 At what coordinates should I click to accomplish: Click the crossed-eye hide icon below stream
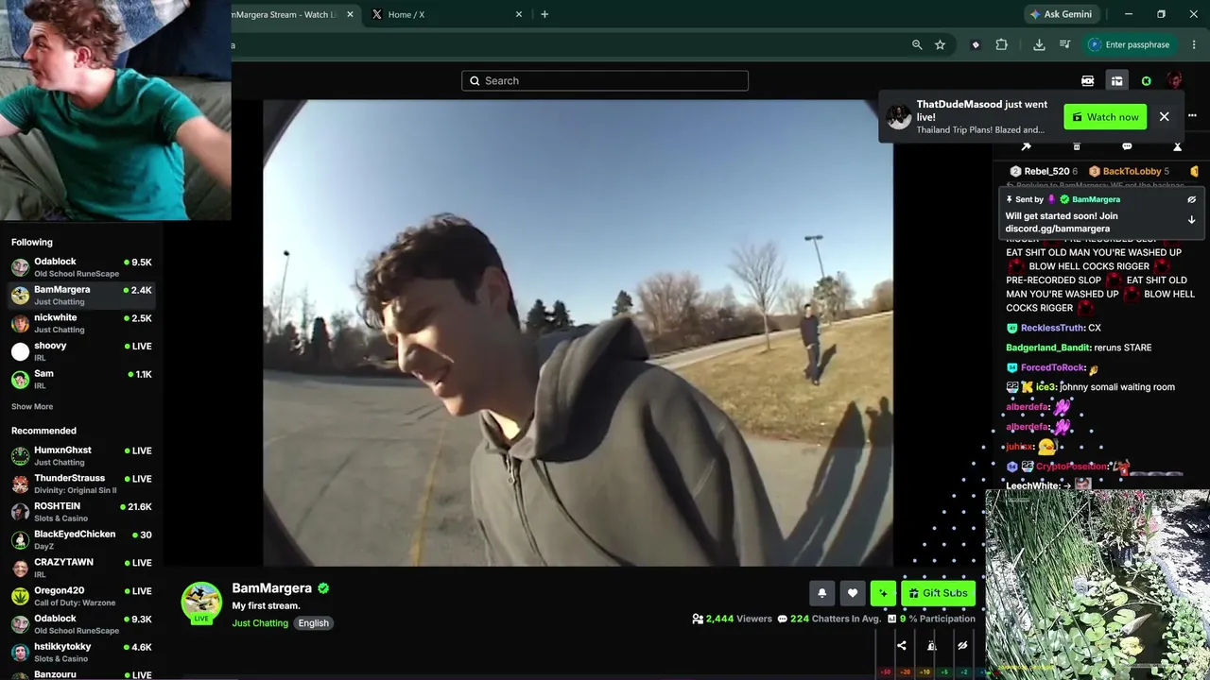pyautogui.click(x=962, y=646)
